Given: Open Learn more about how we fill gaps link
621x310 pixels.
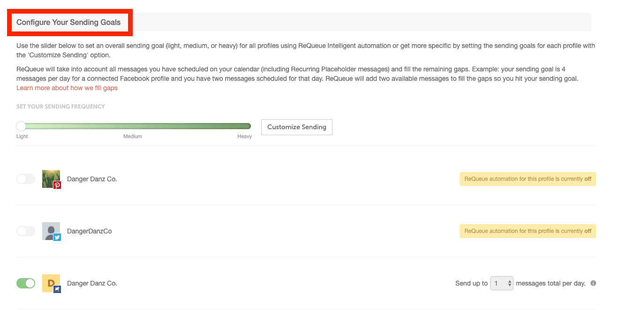Looking at the screenshot, I should coord(67,88).
